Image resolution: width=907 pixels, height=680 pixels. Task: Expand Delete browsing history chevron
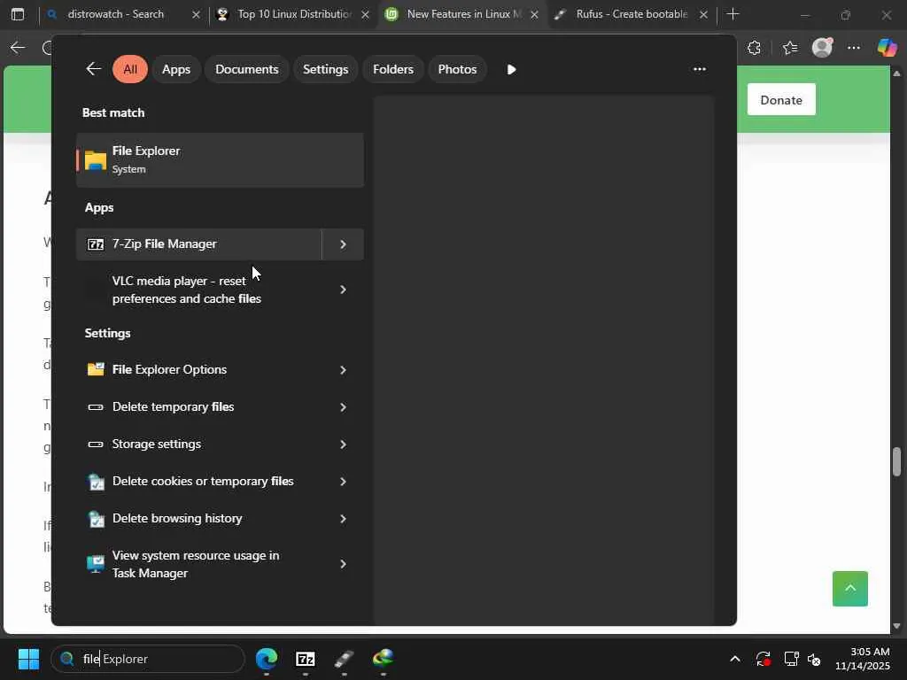[x=343, y=519]
